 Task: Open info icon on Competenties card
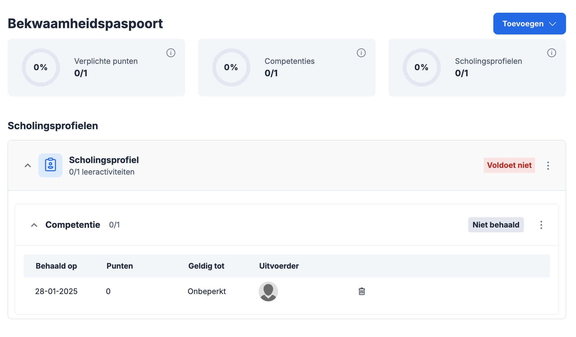coord(361,53)
